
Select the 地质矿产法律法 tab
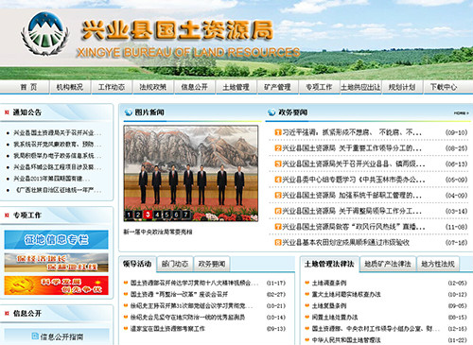pyautogui.click(x=388, y=264)
